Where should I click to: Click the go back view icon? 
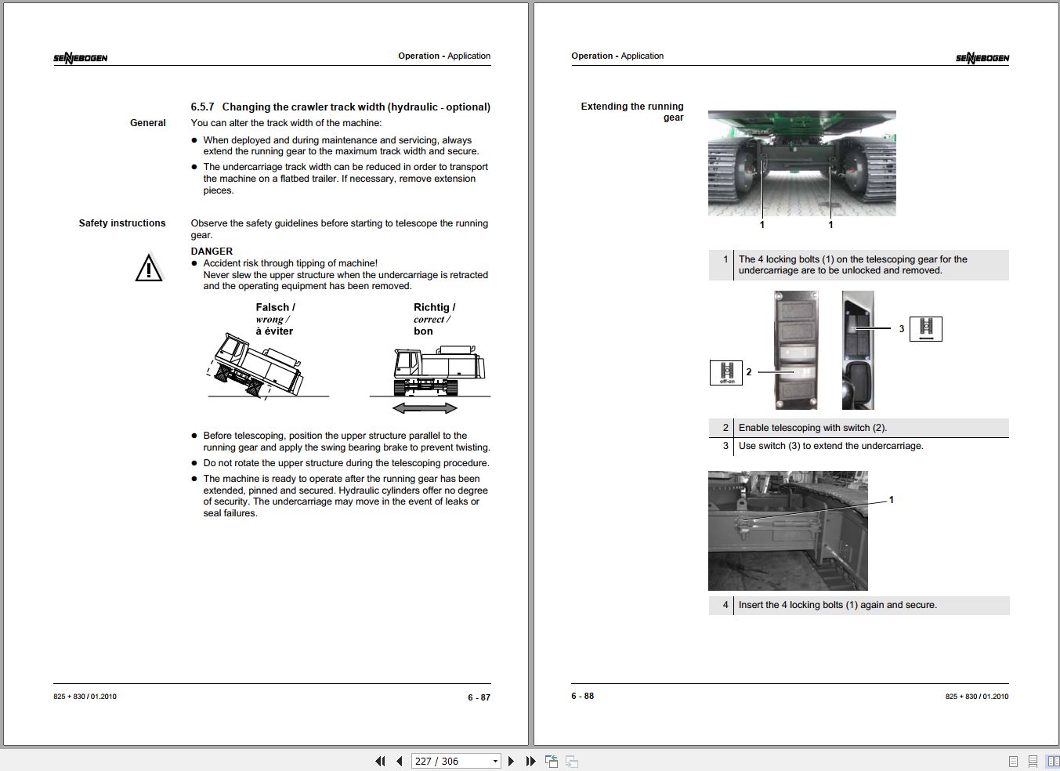(x=552, y=761)
